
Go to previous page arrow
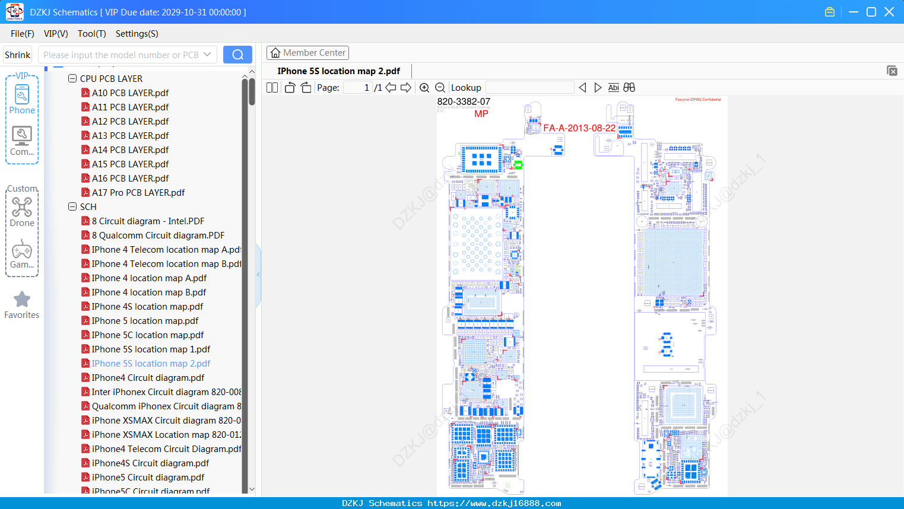(x=391, y=88)
